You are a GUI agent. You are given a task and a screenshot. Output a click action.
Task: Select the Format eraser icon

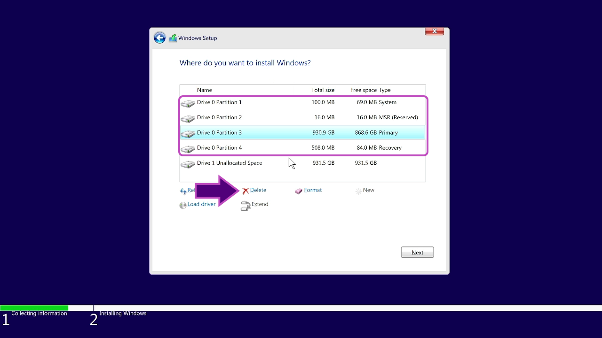coord(298,190)
